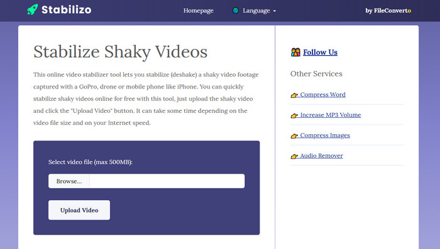
Task: Open the Audio Remover link
Action: [x=322, y=156]
